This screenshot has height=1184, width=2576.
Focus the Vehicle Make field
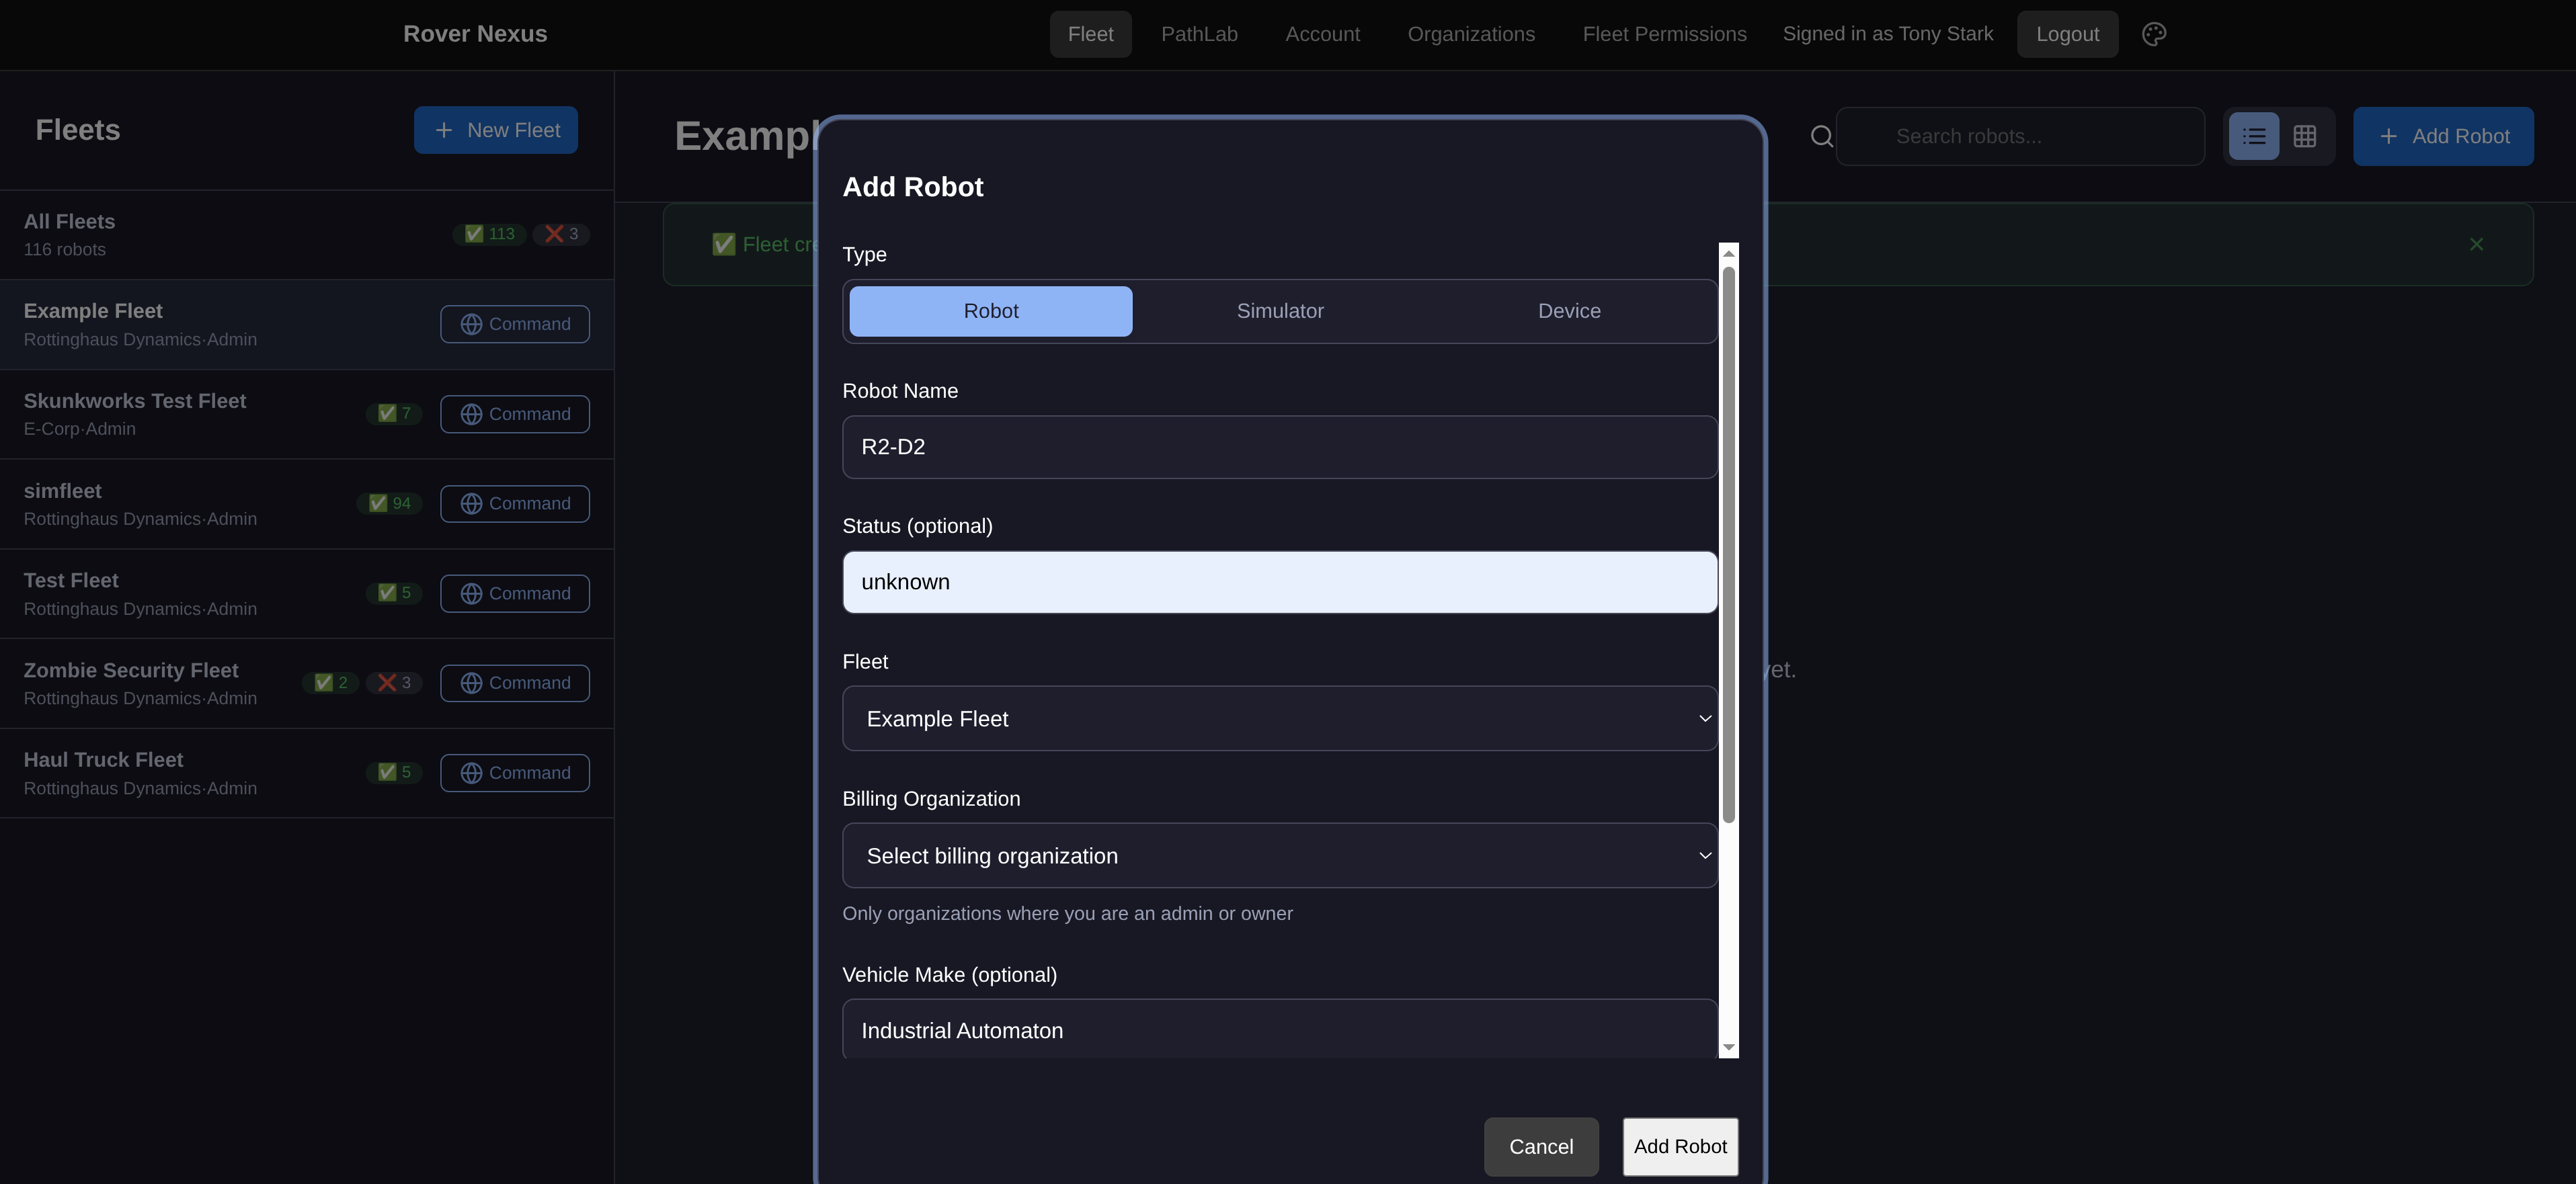click(x=1280, y=1029)
